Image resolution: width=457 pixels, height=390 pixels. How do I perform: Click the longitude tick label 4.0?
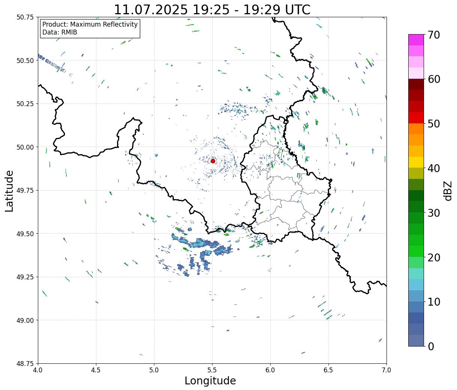click(38, 370)
